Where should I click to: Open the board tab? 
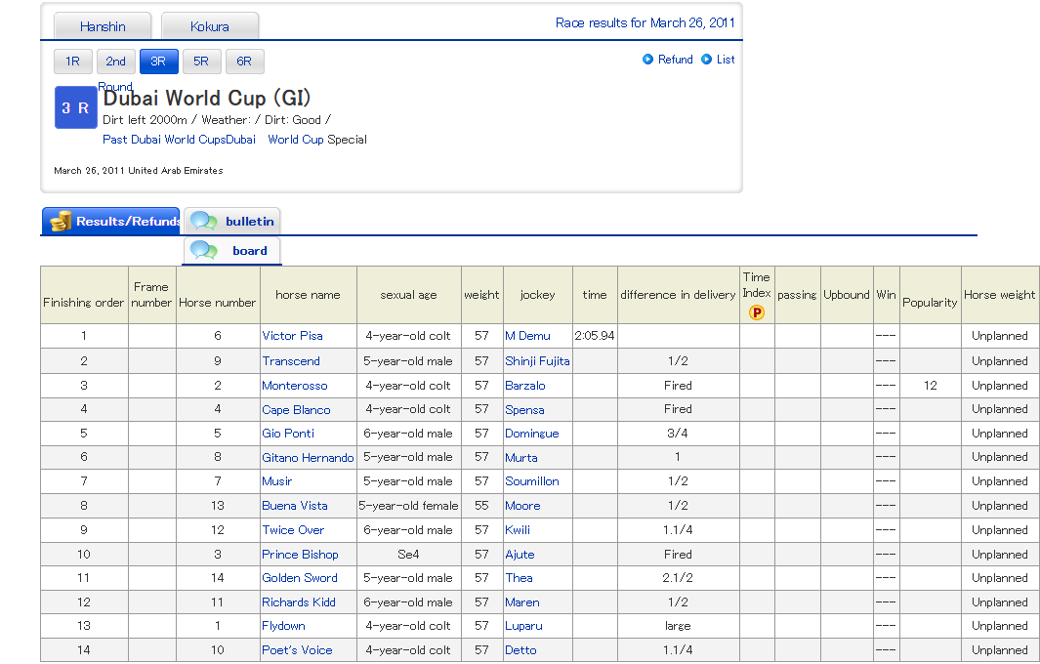pos(232,251)
